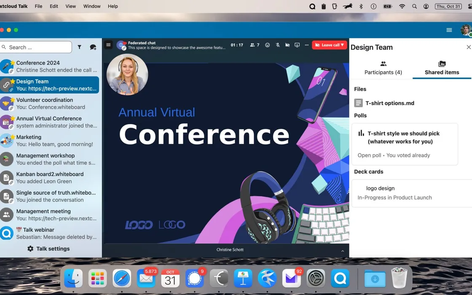472x295 pixels.
Task: Click Christine Schott's video thumbnail
Action: [127, 74]
